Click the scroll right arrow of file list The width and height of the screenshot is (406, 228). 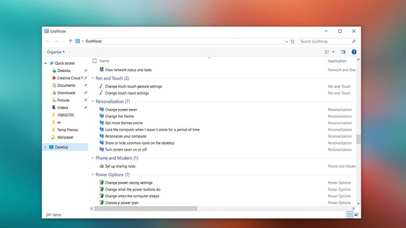click(353, 208)
